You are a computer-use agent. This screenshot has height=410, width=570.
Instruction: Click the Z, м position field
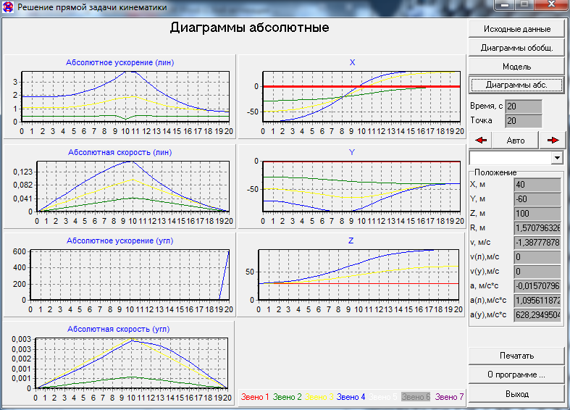pos(537,214)
